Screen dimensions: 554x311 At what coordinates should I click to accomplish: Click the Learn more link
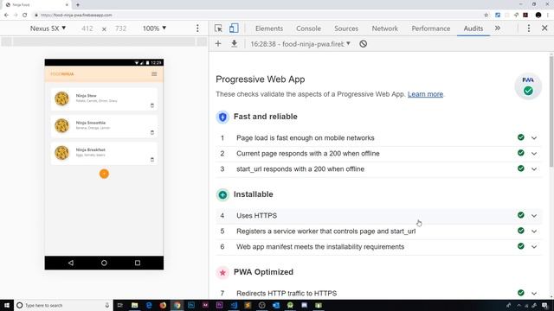[425, 94]
